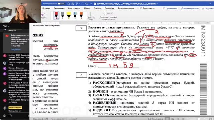Image resolution: width=214 pixels, height=120 pixels.
Task: Click the word РАЗВЕЯННЫЙ in option 4
Action: (x=105, y=103)
